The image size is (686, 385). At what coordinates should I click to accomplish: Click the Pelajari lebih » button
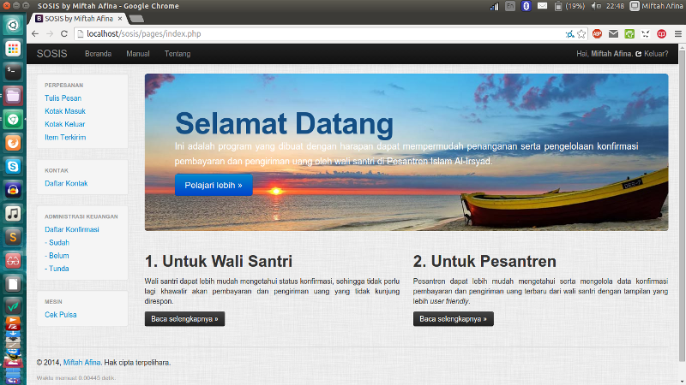214,185
